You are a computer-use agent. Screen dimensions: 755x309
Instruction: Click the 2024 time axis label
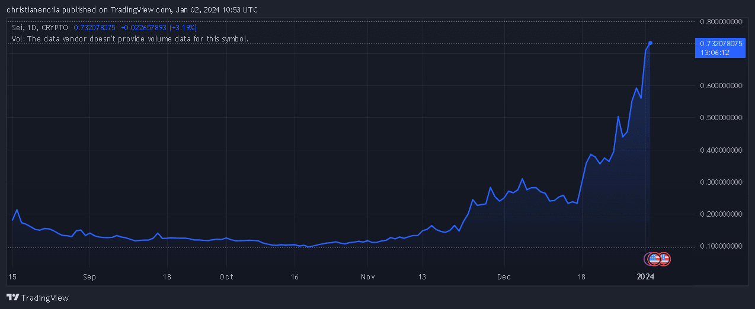tap(645, 276)
